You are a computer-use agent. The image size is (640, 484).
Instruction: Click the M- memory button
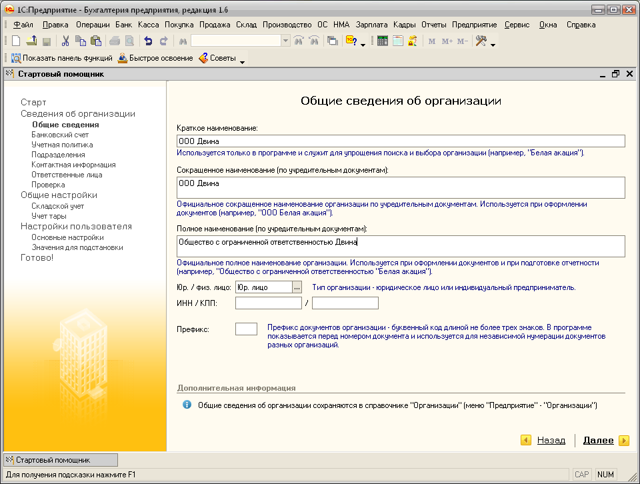(462, 41)
